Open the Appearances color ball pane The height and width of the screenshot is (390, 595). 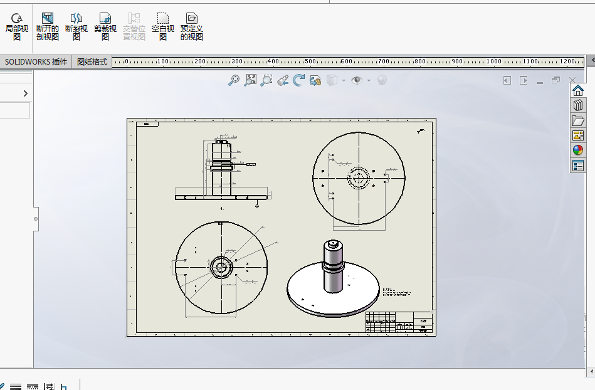(578, 150)
